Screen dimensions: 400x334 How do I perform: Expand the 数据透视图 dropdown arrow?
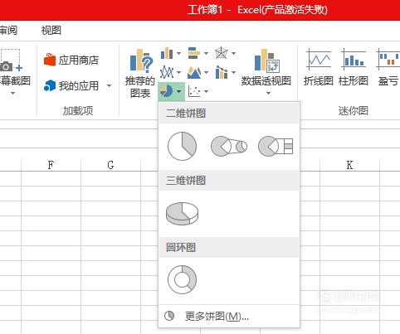point(268,93)
